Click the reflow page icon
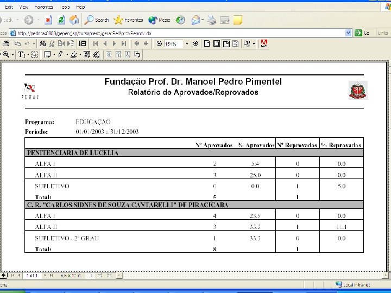391x293 pixels. [x=235, y=43]
